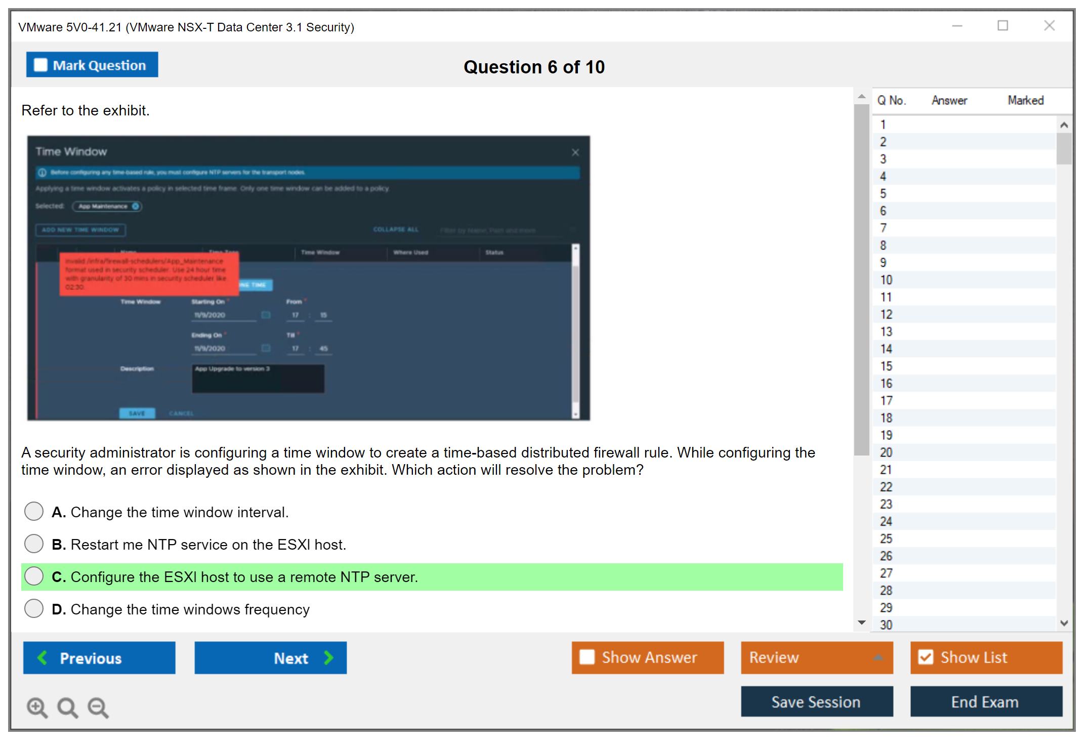This screenshot has height=744, width=1088.
Task: Click the zoom out magnifier icon
Action: 98,707
